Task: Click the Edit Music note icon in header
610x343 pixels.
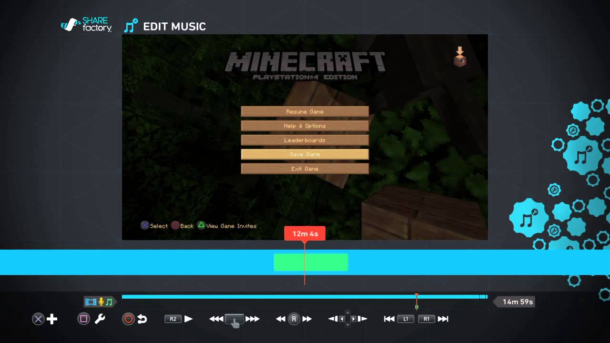Action: click(x=131, y=26)
